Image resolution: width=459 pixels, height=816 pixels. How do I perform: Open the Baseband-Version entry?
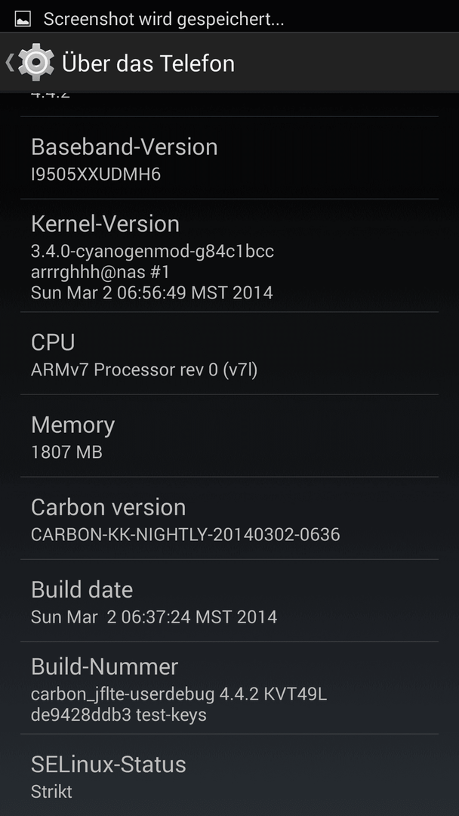tap(229, 158)
